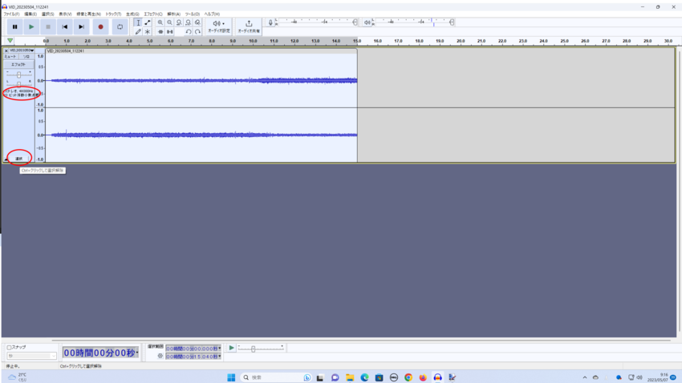Click the selection toolbar gear icon
Screen dimensions: 682x383
[160, 356]
